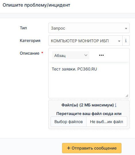Click the caret arrow of the Тип field
This screenshot has height=155, width=135.
tap(126, 28)
